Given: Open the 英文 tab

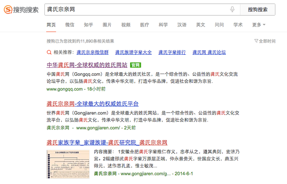Looking at the screenshot, I should 200,25.
